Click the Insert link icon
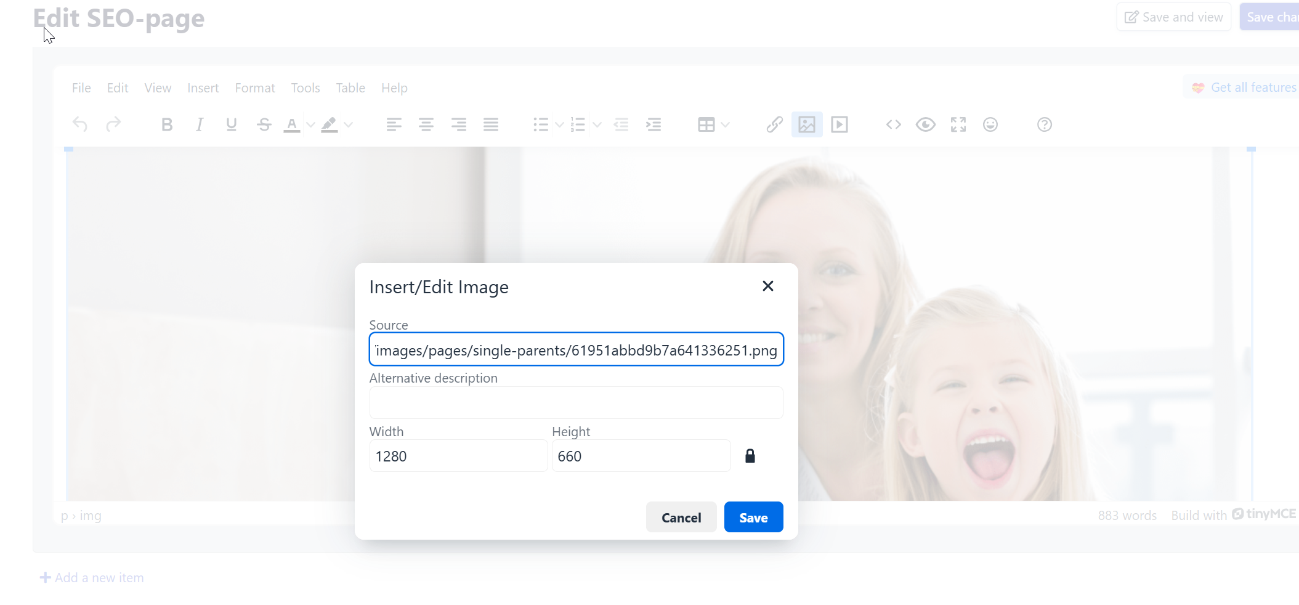 pyautogui.click(x=775, y=124)
